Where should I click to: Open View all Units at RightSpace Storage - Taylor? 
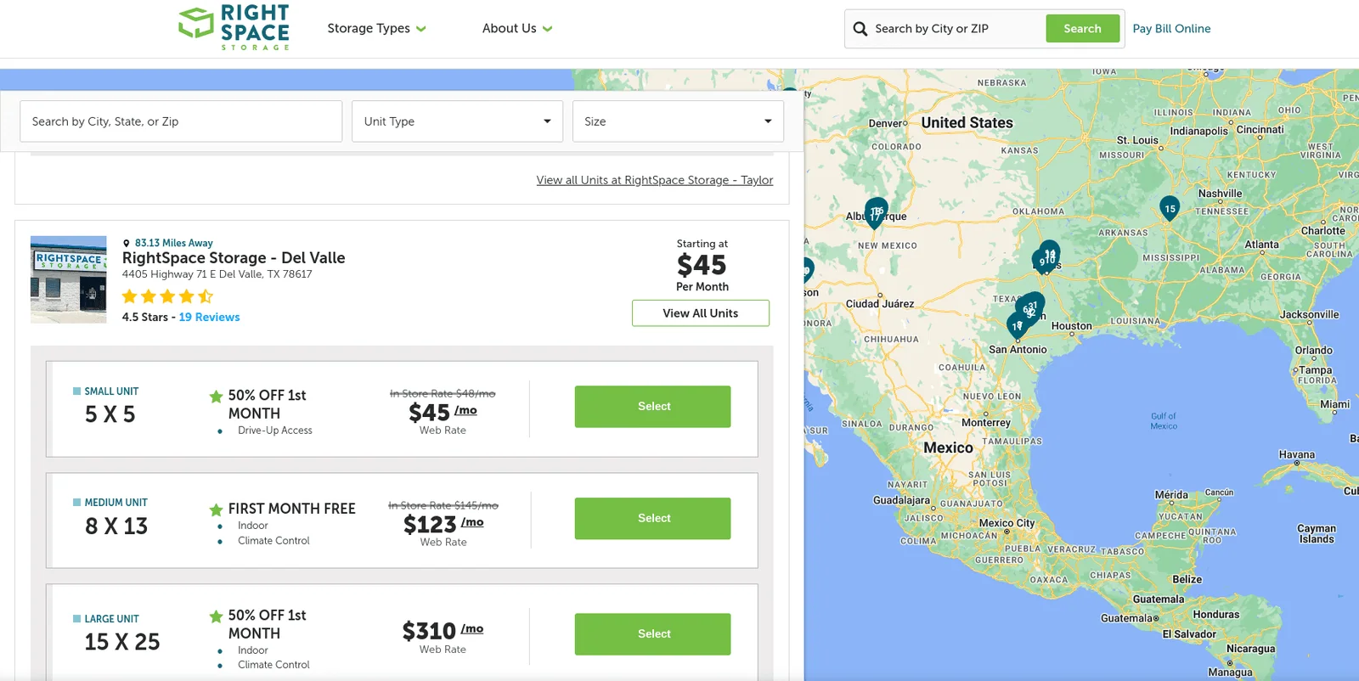[x=655, y=180]
